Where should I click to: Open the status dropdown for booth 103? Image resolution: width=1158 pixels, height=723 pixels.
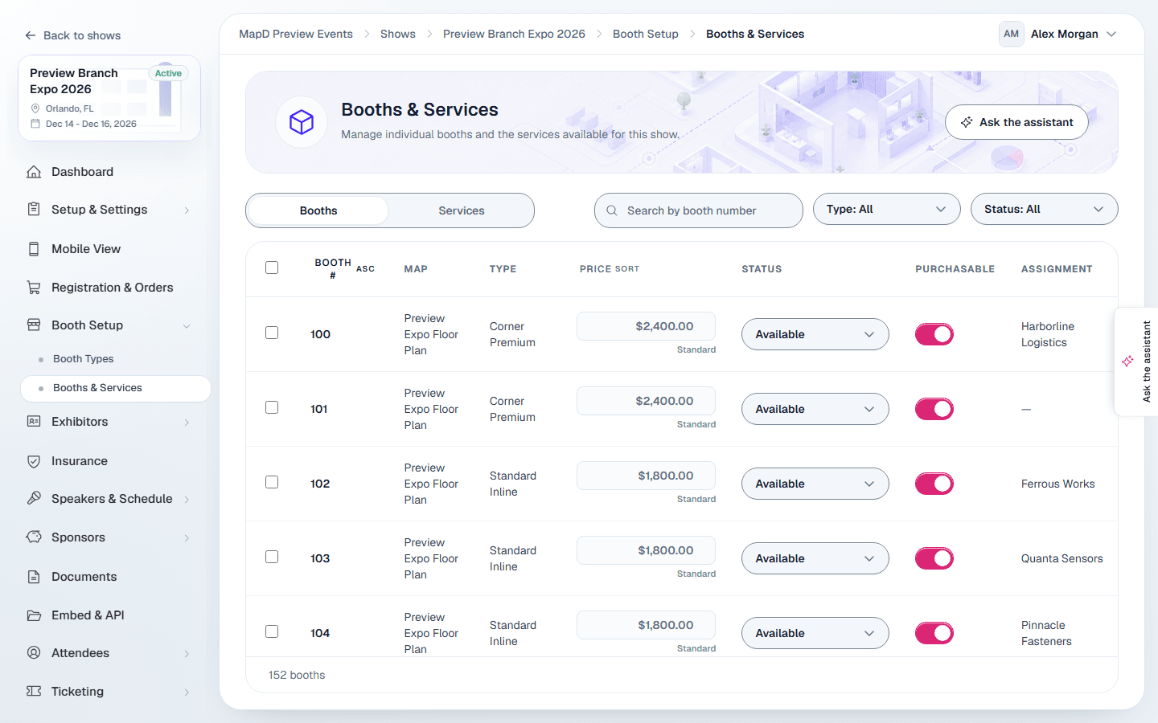[815, 558]
